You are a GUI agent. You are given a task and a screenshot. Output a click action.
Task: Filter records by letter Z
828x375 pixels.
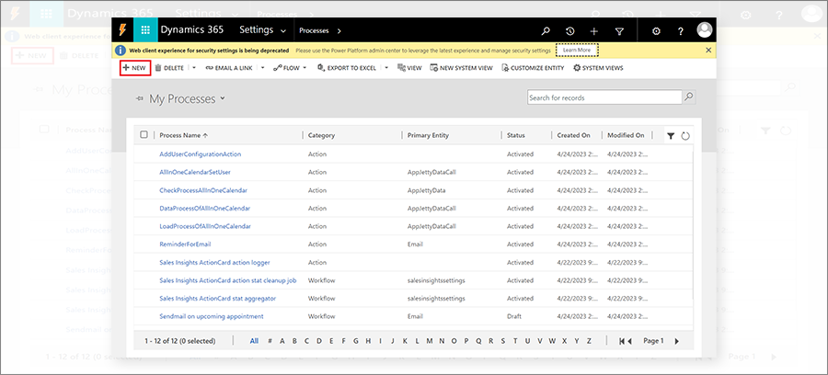tap(589, 341)
